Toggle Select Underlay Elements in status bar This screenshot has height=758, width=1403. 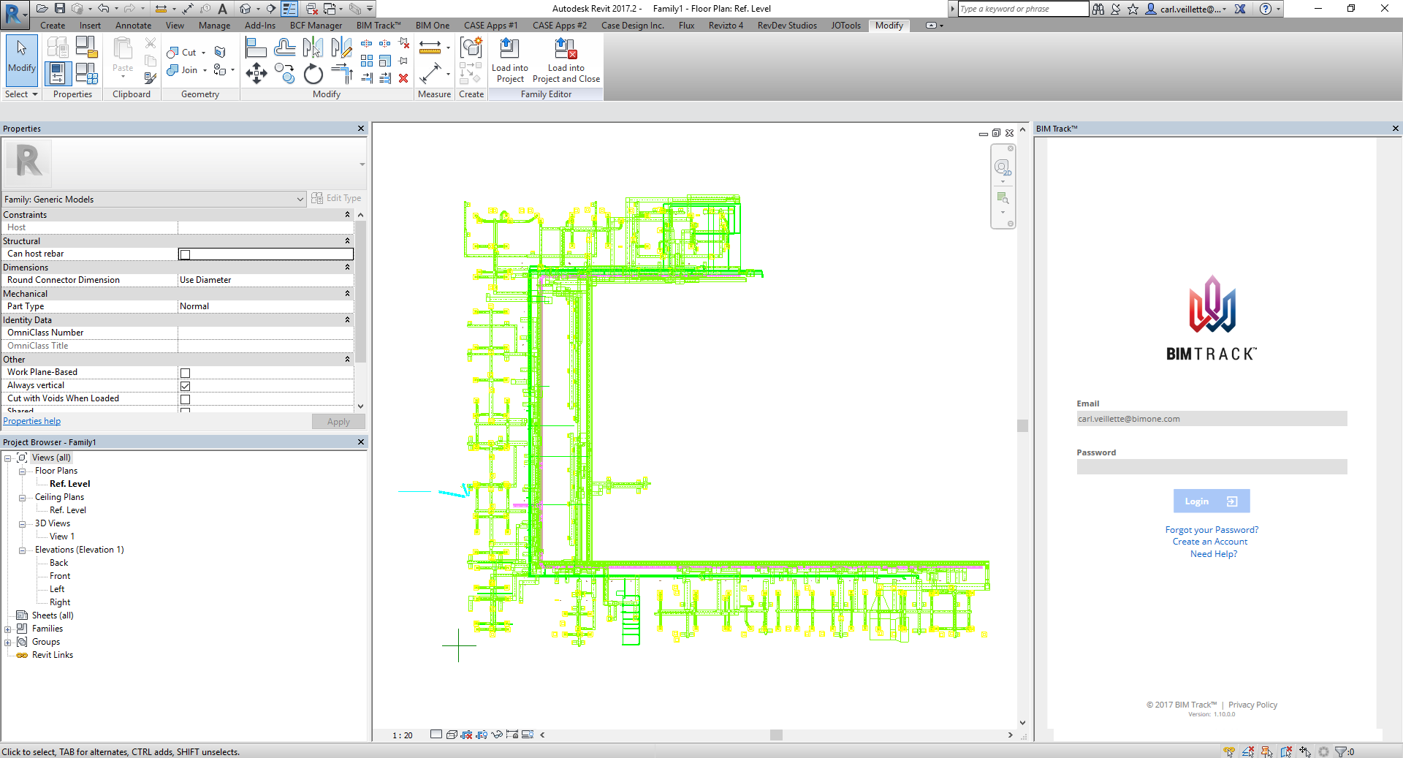(1248, 751)
